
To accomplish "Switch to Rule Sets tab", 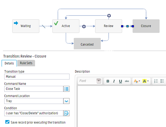I will point(26,63).
